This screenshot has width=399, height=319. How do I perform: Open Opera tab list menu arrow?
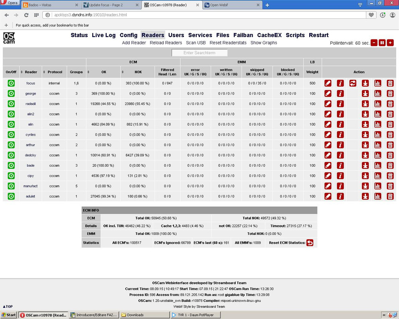pos(360,5)
